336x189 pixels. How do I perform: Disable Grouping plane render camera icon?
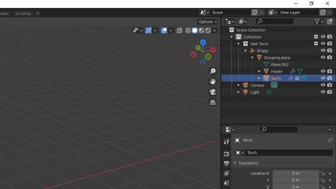[330, 57]
